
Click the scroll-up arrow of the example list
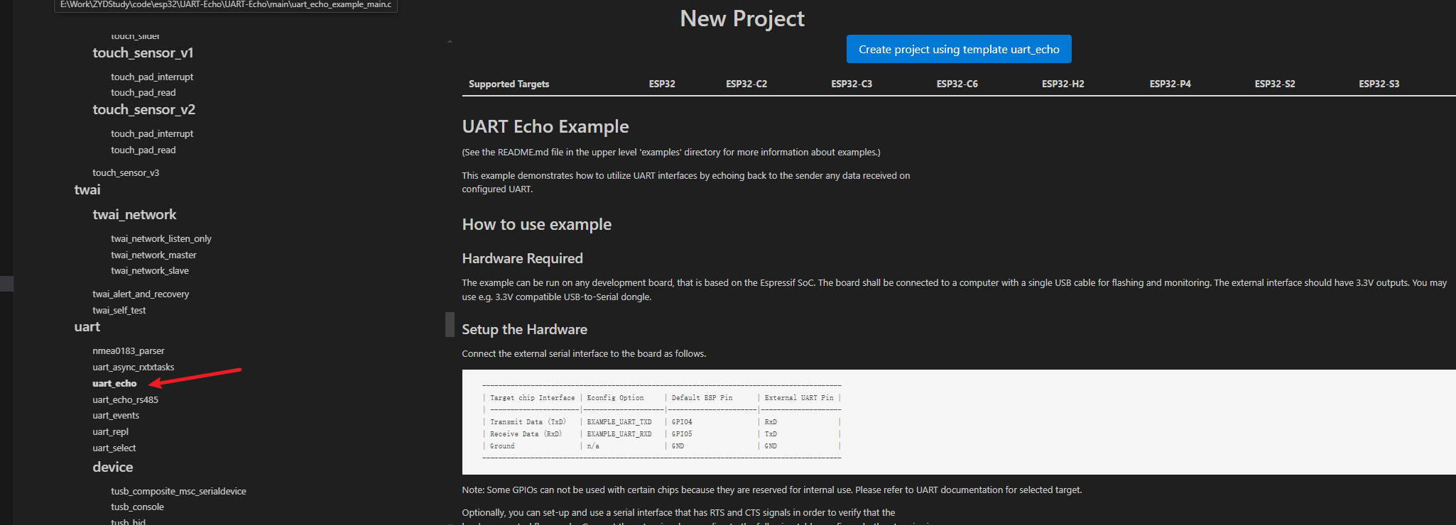(x=450, y=42)
